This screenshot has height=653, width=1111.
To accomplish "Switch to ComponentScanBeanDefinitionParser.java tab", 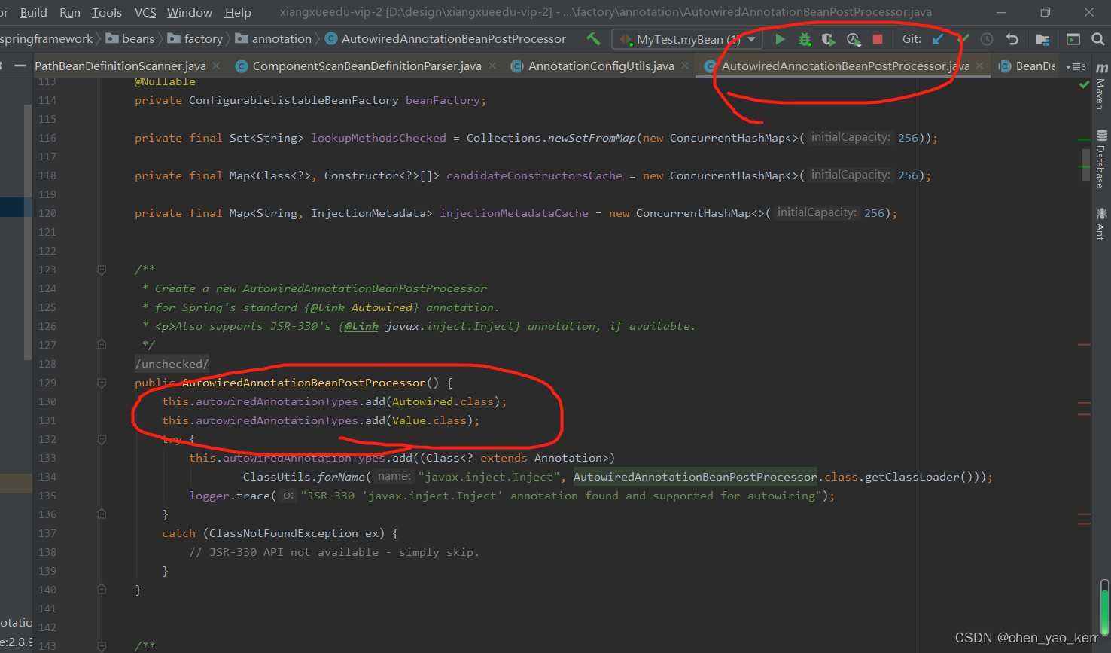I will tap(367, 66).
